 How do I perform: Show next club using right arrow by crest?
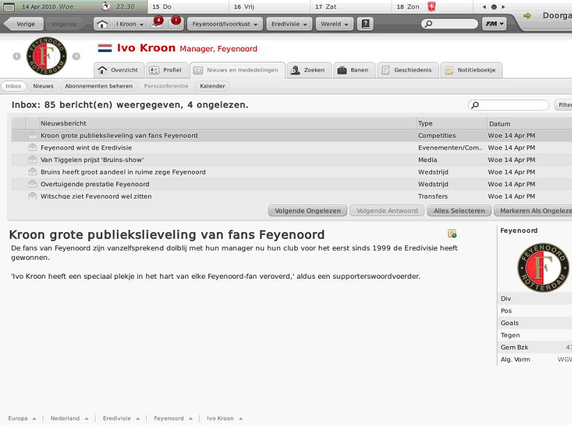(76, 56)
